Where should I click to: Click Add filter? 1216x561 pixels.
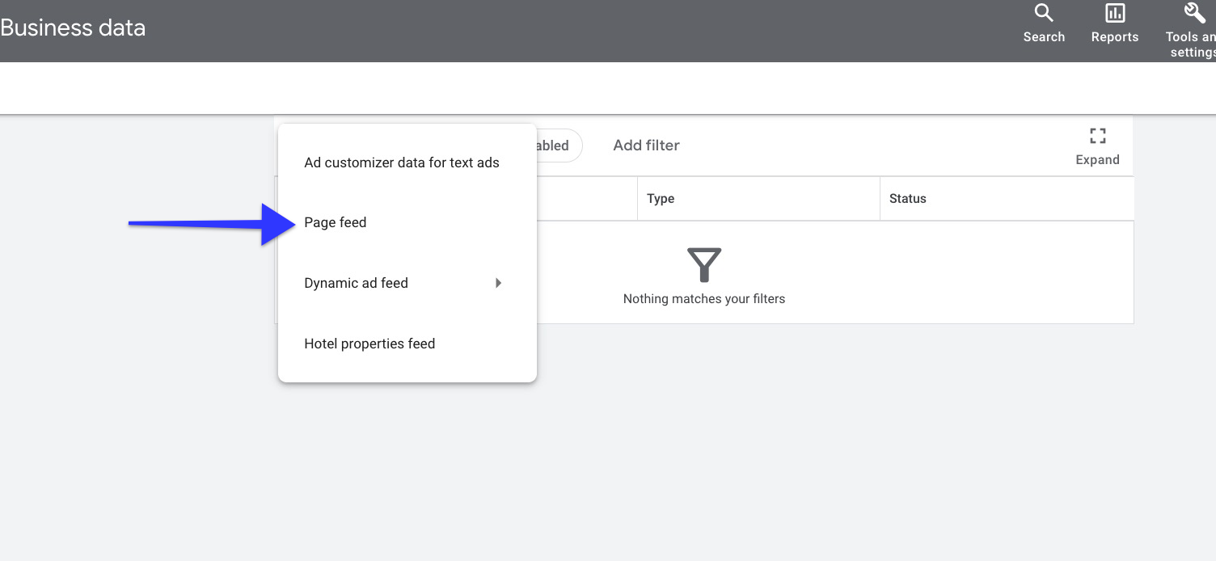[x=646, y=146]
